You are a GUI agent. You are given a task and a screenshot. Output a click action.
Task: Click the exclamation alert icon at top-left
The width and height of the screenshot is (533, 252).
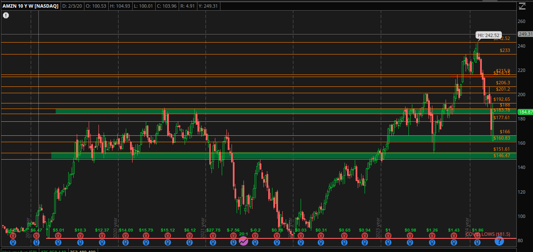(6, 15)
